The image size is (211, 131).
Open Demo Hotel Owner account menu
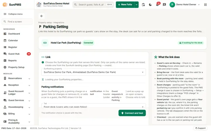185,5
